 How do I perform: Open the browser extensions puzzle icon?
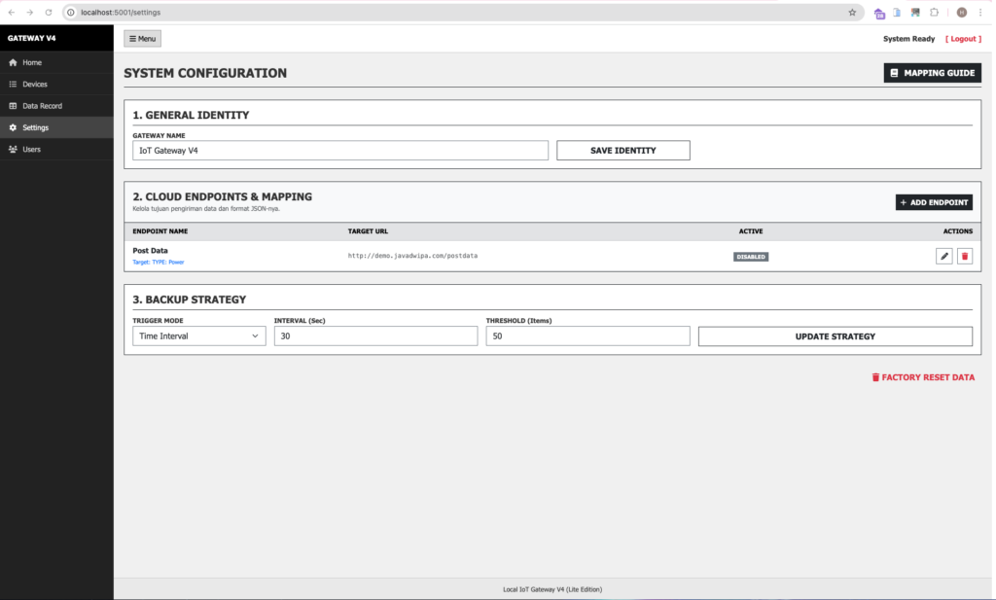pyautogui.click(x=934, y=13)
